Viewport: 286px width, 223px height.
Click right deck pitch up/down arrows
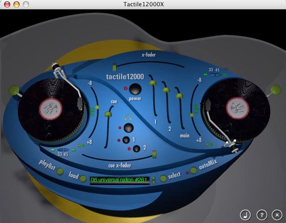click(197, 109)
